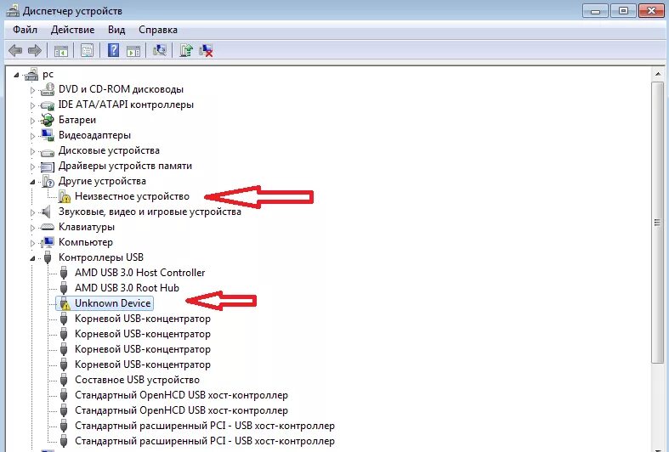Click AMD USB 3.0 Host Controller icon
The image size is (669, 452).
[x=64, y=273]
